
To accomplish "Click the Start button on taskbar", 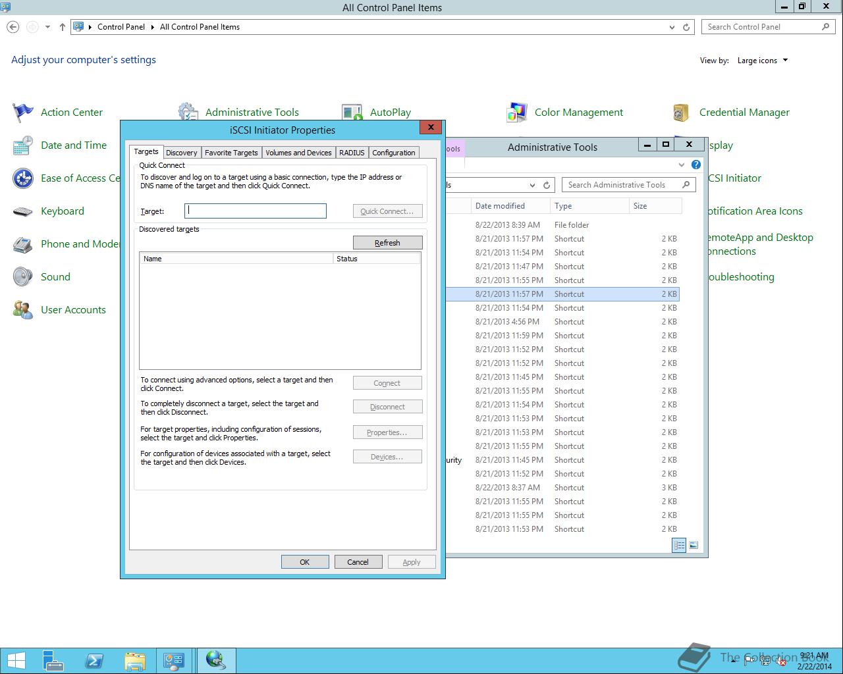I will pyautogui.click(x=16, y=660).
